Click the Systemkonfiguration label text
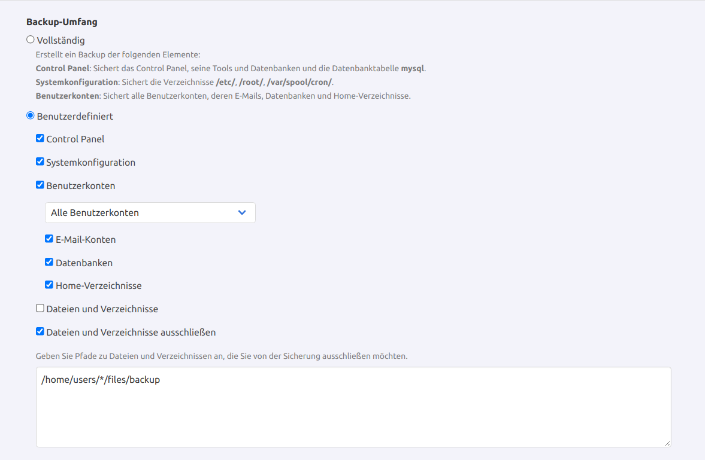The width and height of the screenshot is (705, 460). click(90, 163)
